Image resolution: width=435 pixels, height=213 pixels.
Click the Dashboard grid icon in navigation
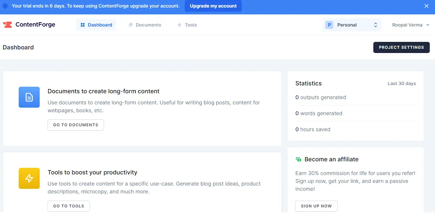(83, 25)
